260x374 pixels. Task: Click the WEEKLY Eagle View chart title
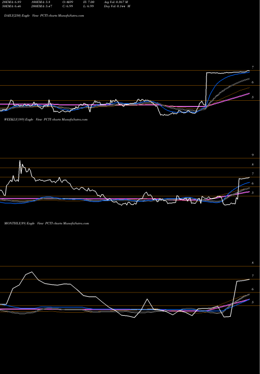[46, 119]
